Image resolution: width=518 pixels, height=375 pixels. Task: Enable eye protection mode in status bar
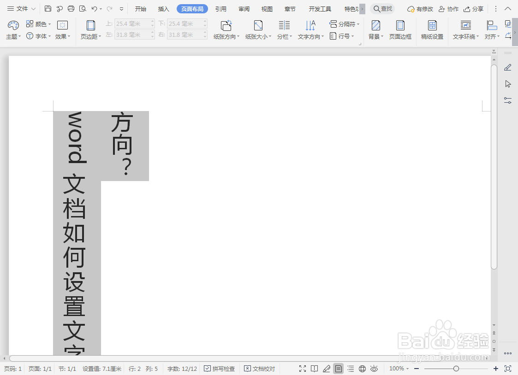(x=374, y=369)
